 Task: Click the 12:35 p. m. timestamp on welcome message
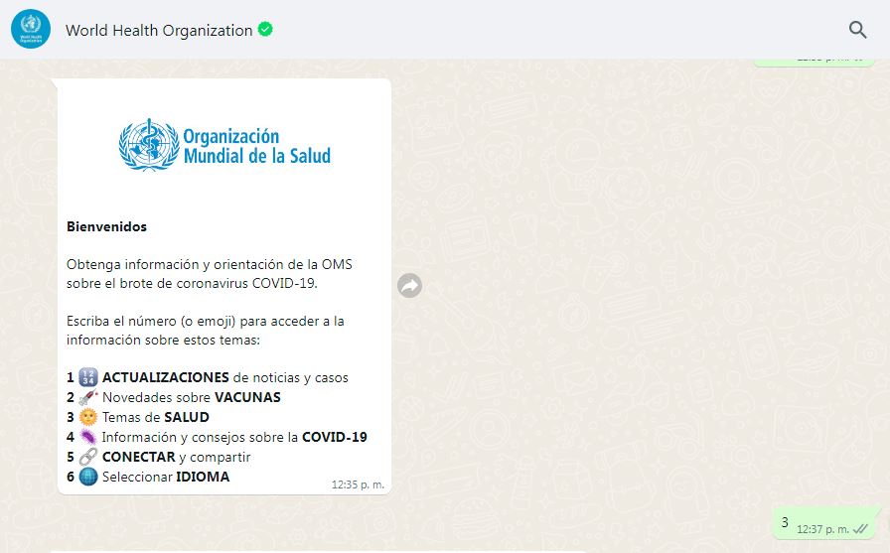[x=358, y=484]
